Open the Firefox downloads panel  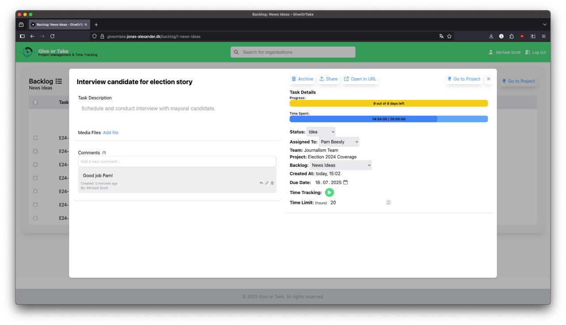tap(491, 36)
